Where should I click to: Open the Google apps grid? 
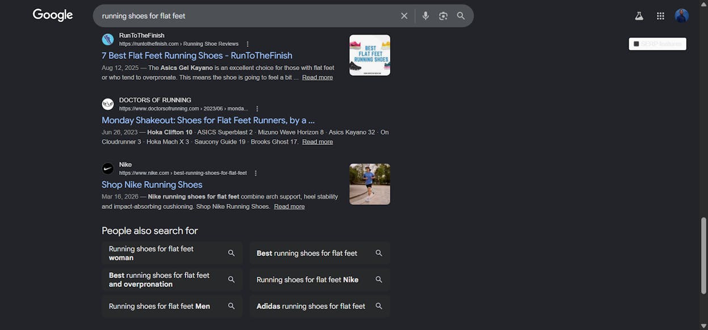point(660,16)
